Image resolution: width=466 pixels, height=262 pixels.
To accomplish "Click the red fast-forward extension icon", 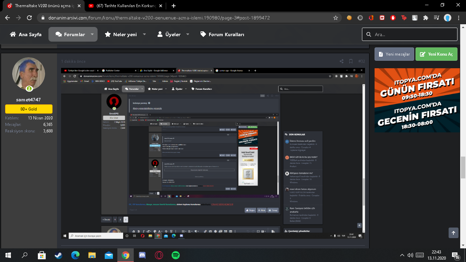I will pyautogui.click(x=382, y=18).
